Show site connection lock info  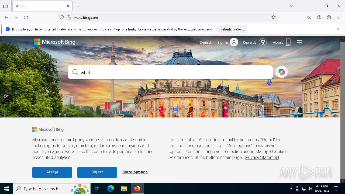69,18
